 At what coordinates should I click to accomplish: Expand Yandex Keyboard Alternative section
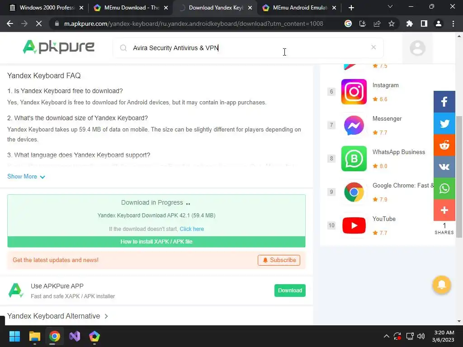pos(57,316)
